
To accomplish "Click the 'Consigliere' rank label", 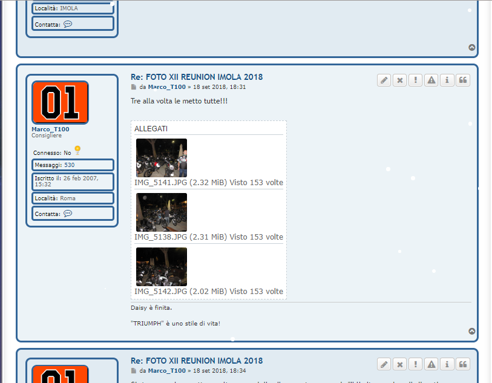I will 47,136.
